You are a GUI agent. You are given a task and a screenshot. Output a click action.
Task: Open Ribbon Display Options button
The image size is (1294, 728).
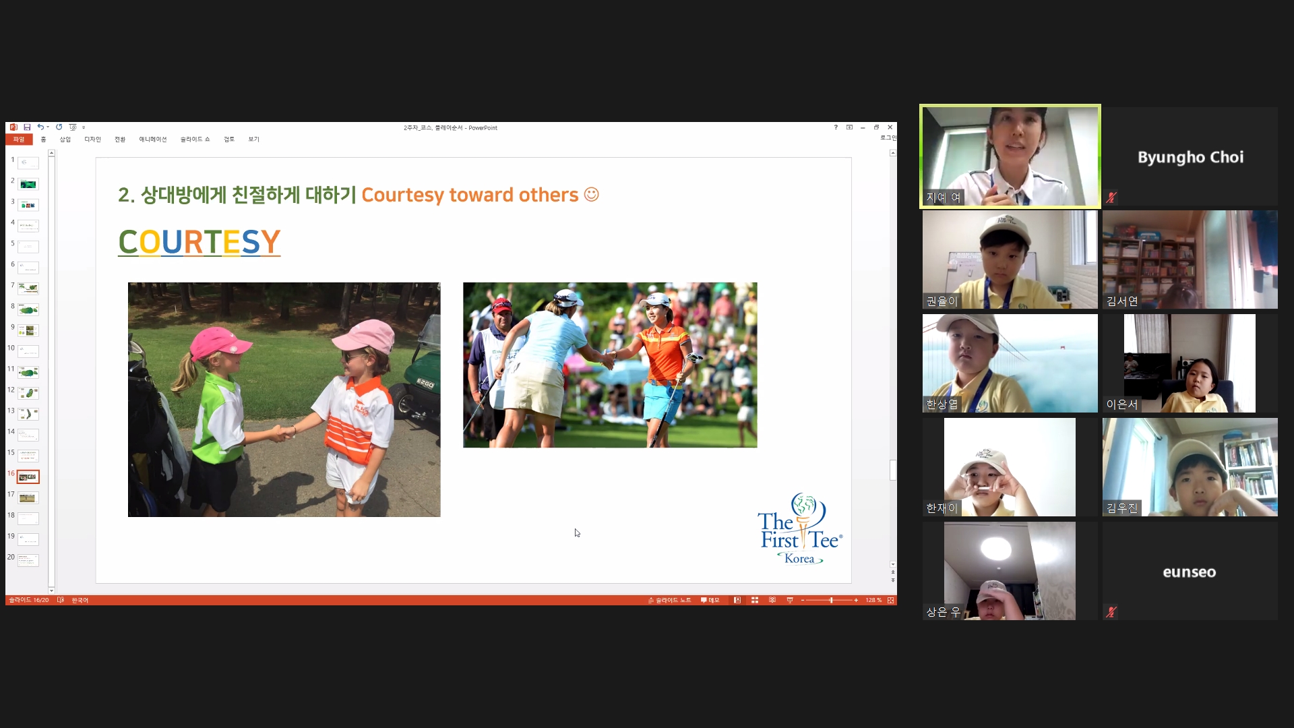849,127
